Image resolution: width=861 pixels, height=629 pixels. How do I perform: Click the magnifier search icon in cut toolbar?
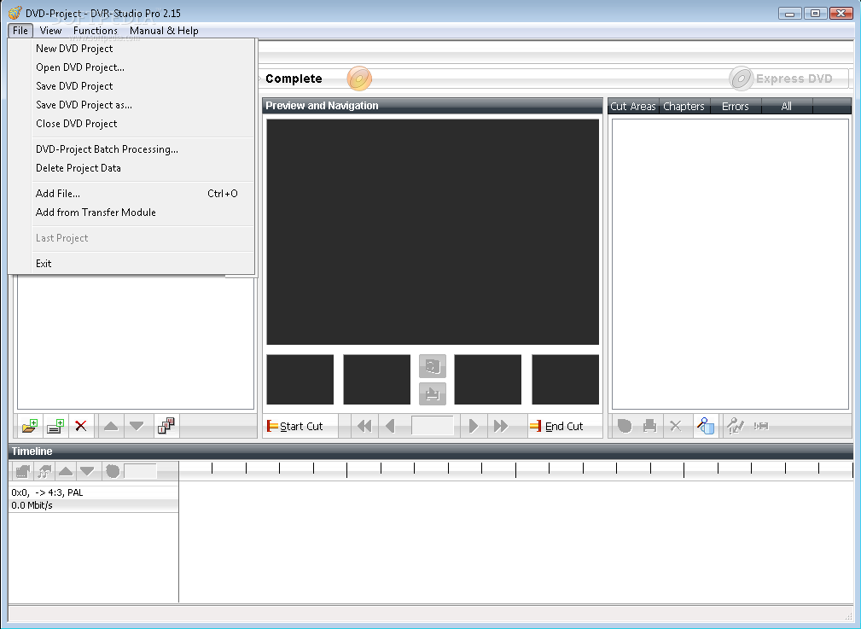click(x=706, y=426)
